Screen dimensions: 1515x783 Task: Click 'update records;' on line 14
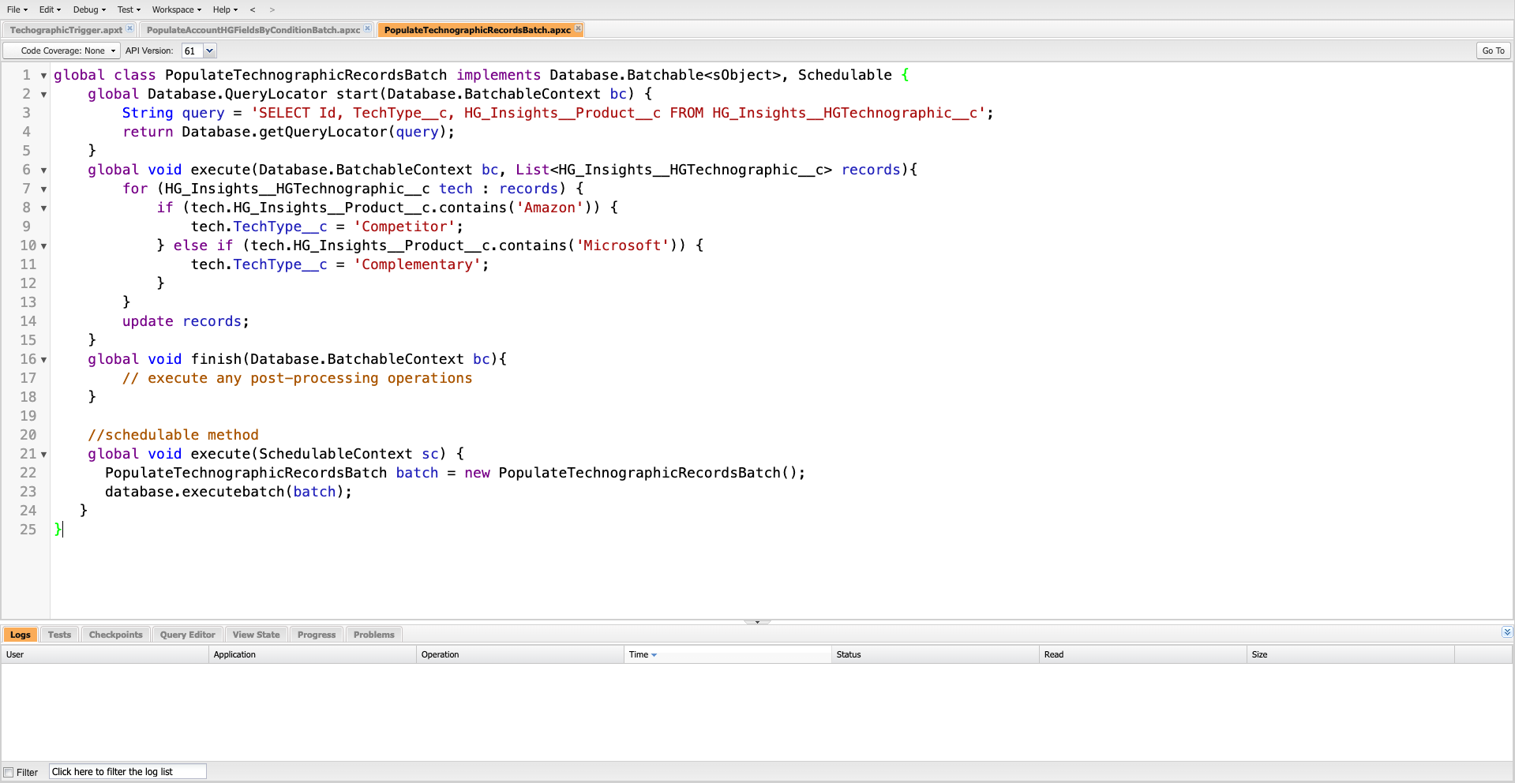pos(186,321)
